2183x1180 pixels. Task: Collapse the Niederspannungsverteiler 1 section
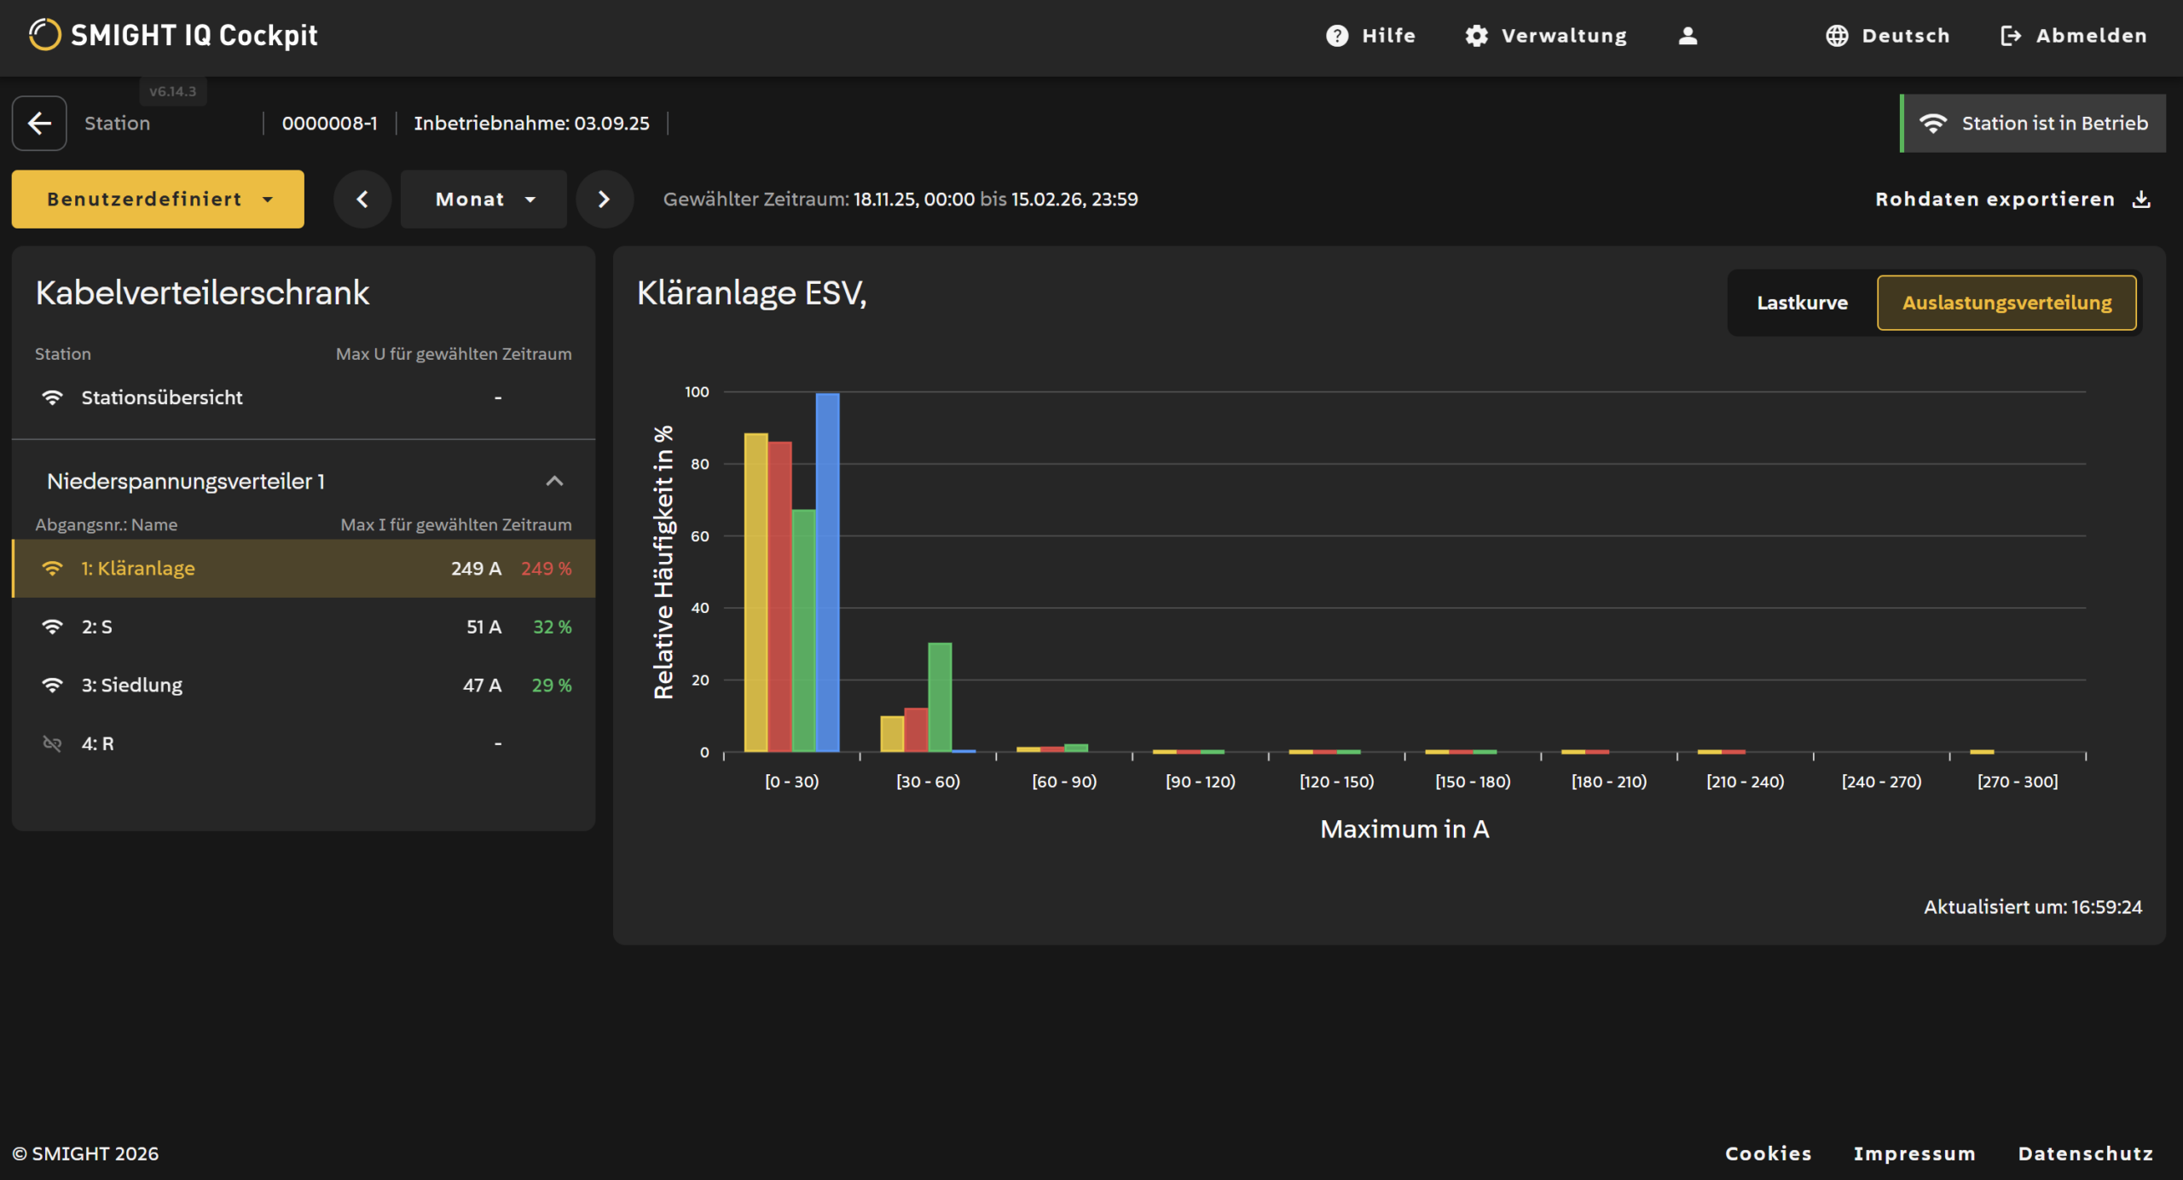pyautogui.click(x=554, y=482)
